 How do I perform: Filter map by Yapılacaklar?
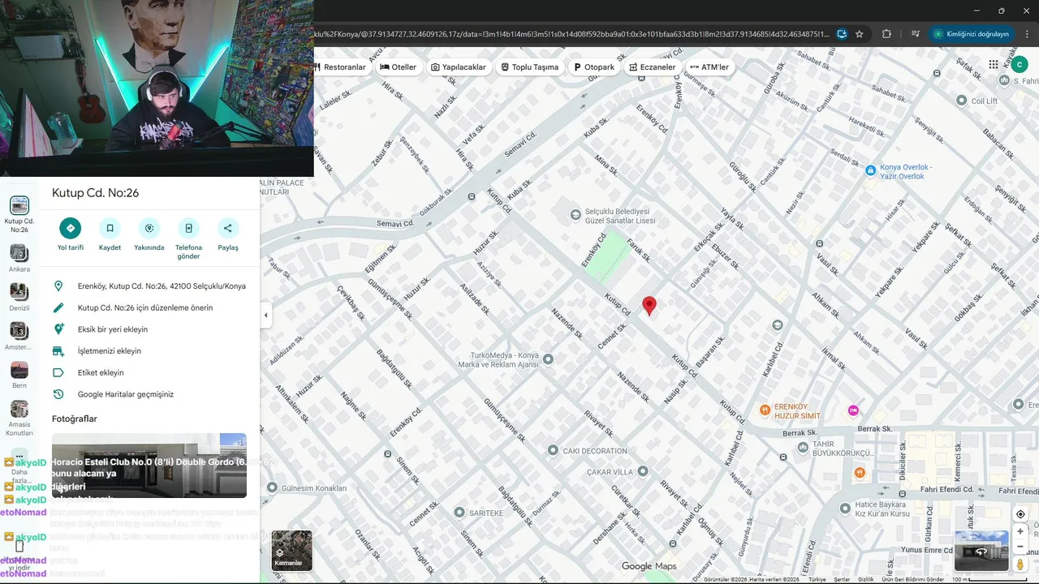pos(459,67)
